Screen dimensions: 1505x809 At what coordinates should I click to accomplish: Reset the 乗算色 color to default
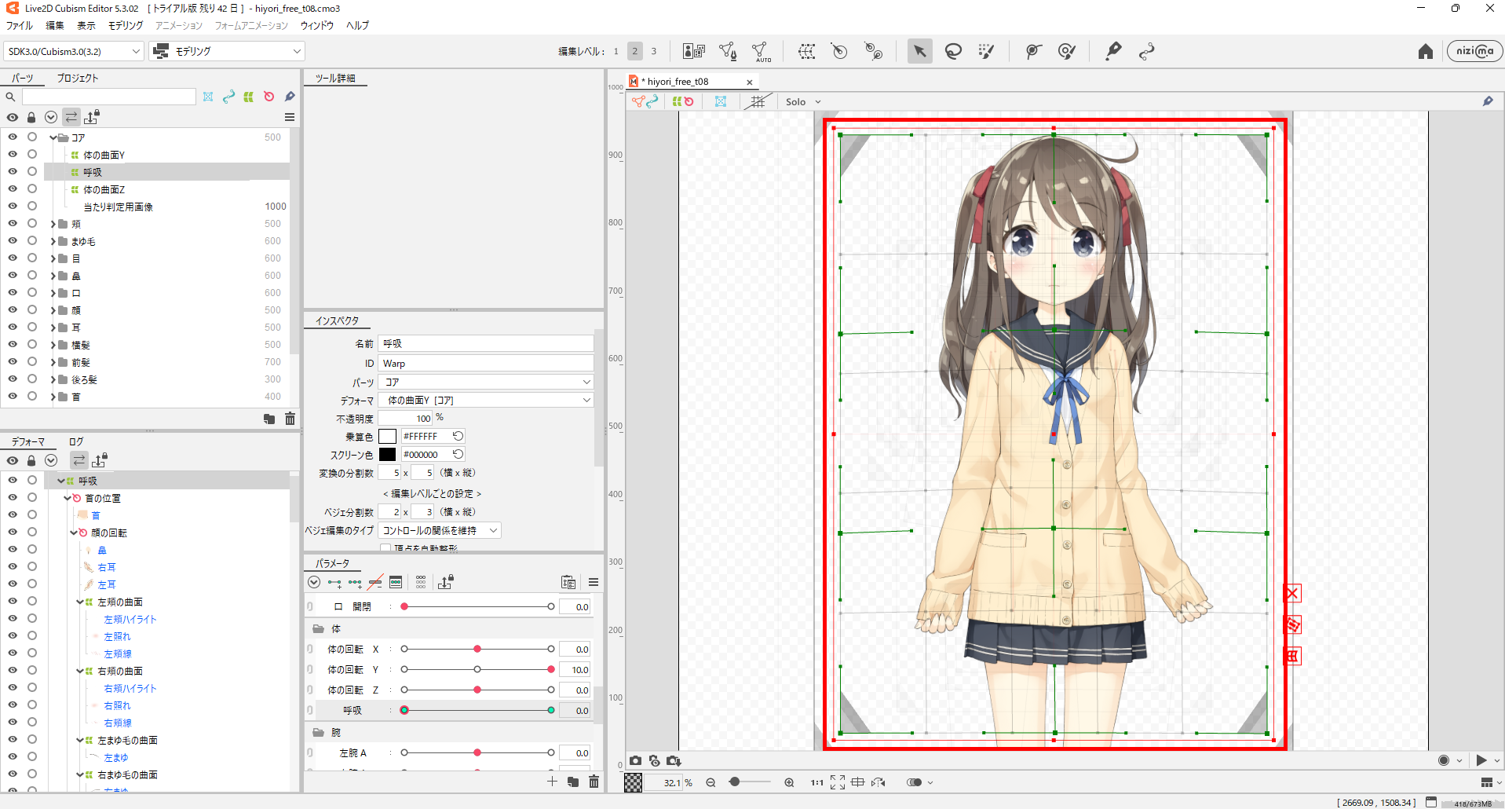(x=458, y=436)
